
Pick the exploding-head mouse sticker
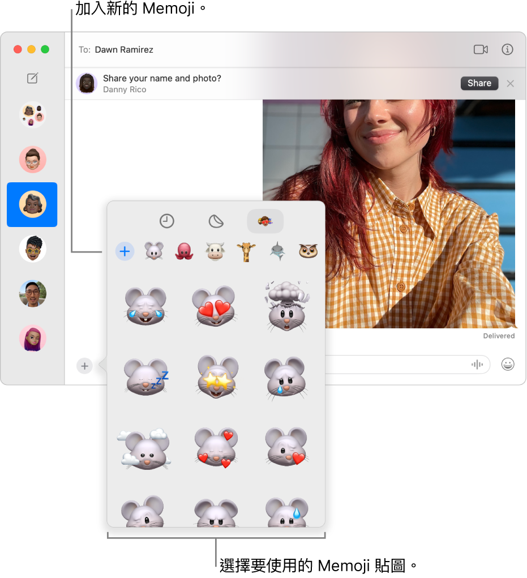pyautogui.click(x=287, y=306)
